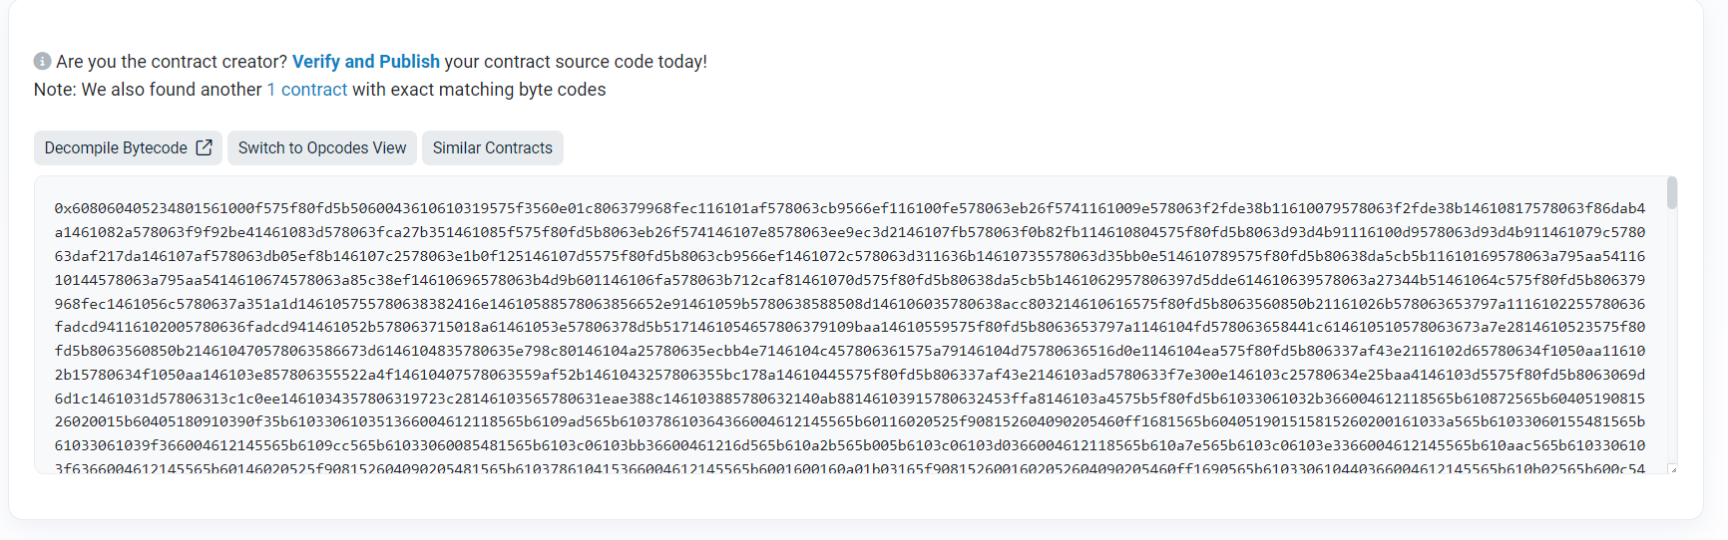Open the 1 contract link

click(x=307, y=90)
